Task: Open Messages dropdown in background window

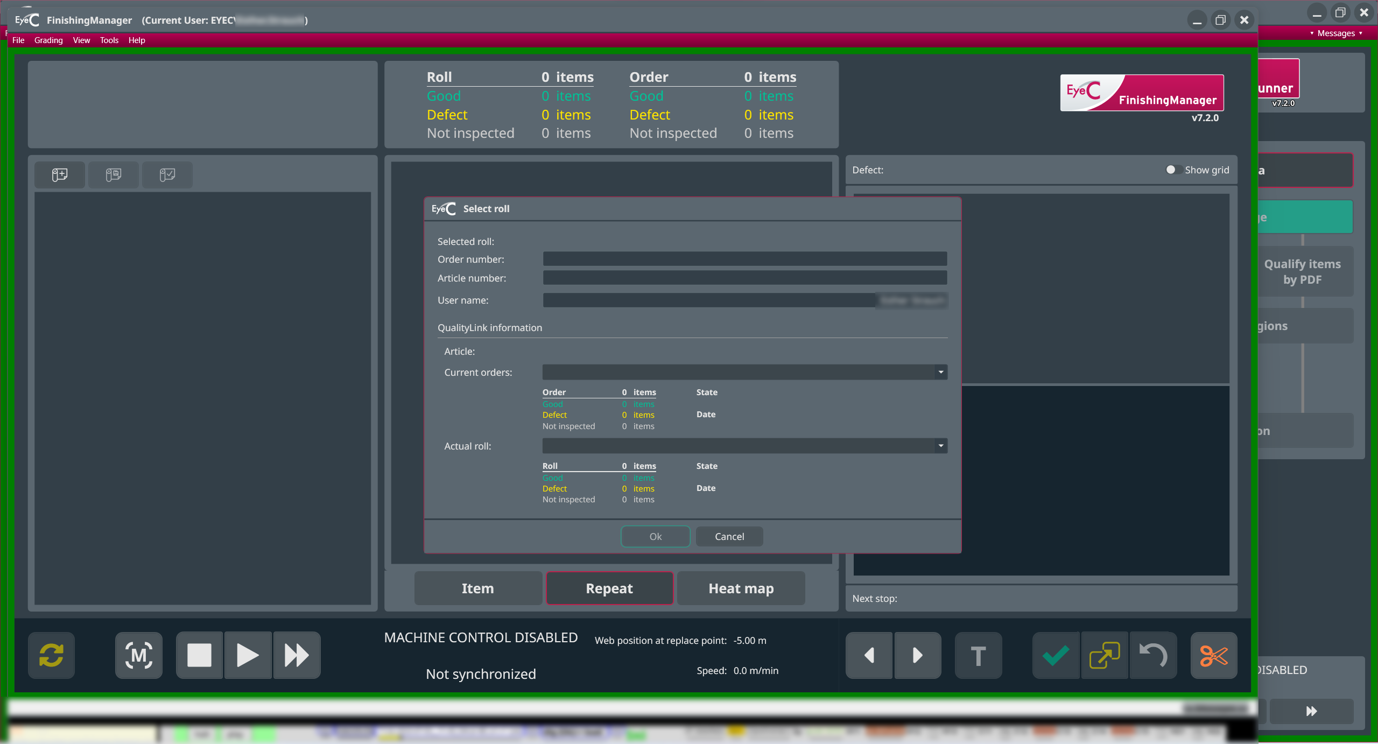Action: [1336, 33]
